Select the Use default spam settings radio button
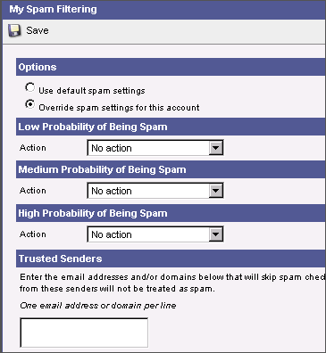The height and width of the screenshot is (353, 326). pos(29,87)
